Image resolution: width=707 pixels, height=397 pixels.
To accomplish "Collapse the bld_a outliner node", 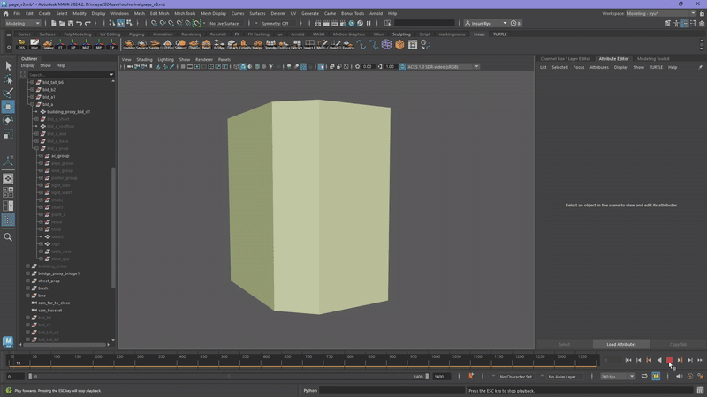I will click(33, 104).
